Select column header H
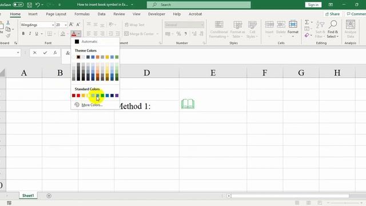366x206 pixels. pyautogui.click(x=337, y=73)
